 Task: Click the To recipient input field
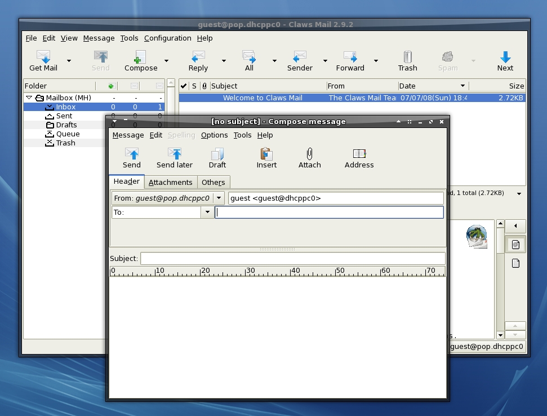tap(330, 212)
